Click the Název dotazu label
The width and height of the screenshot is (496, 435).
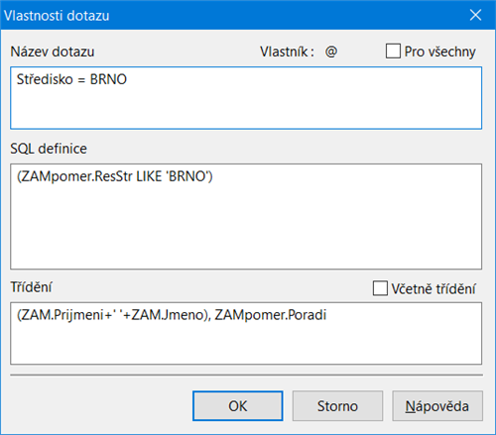[x=53, y=52]
